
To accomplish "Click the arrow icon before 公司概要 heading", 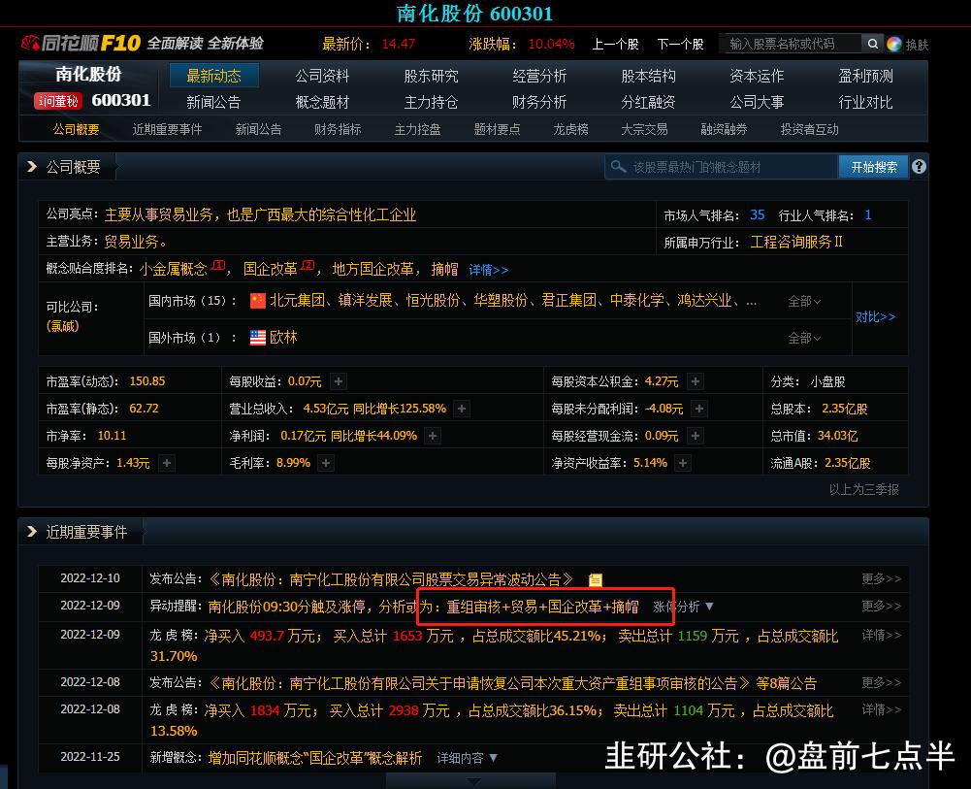I will [x=32, y=165].
